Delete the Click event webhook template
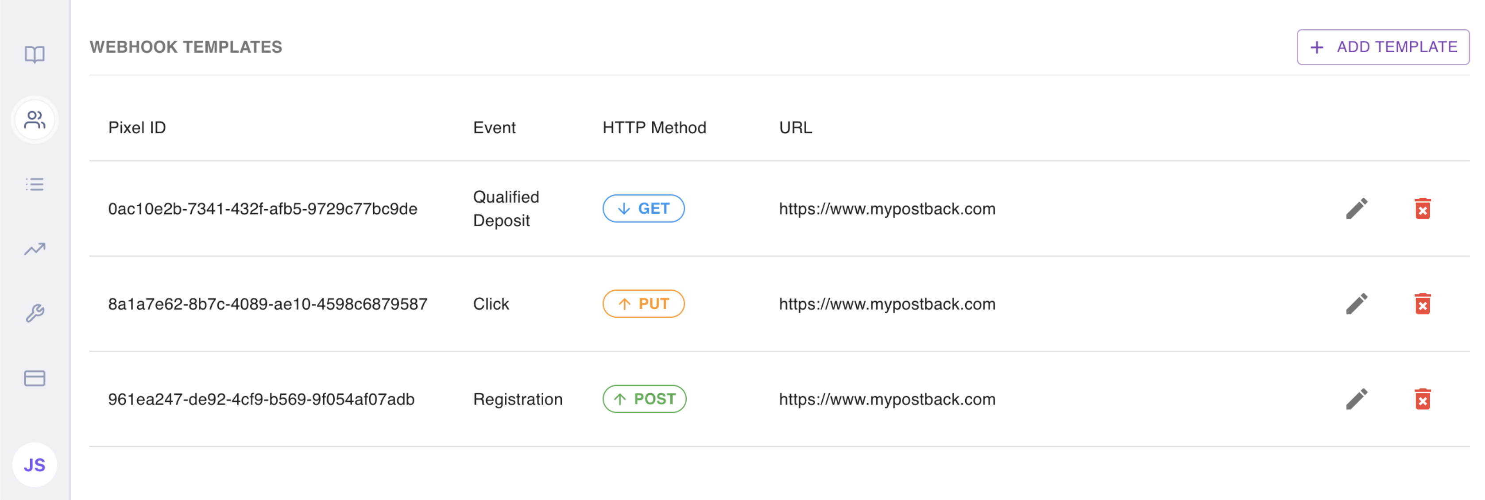 [x=1422, y=304]
